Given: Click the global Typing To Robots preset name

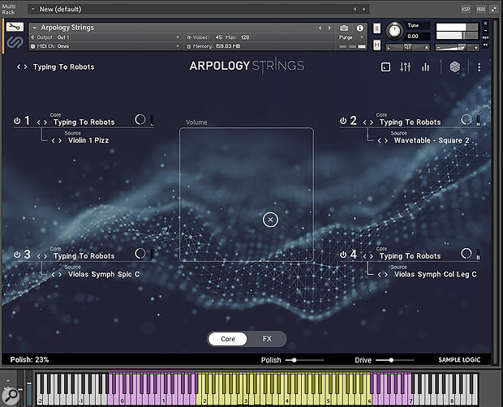Looking at the screenshot, I should pyautogui.click(x=64, y=66).
